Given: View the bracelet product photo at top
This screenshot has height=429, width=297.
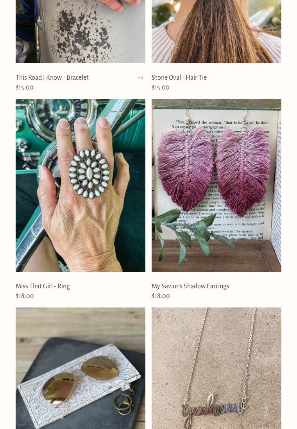Looking at the screenshot, I should coord(81,32).
